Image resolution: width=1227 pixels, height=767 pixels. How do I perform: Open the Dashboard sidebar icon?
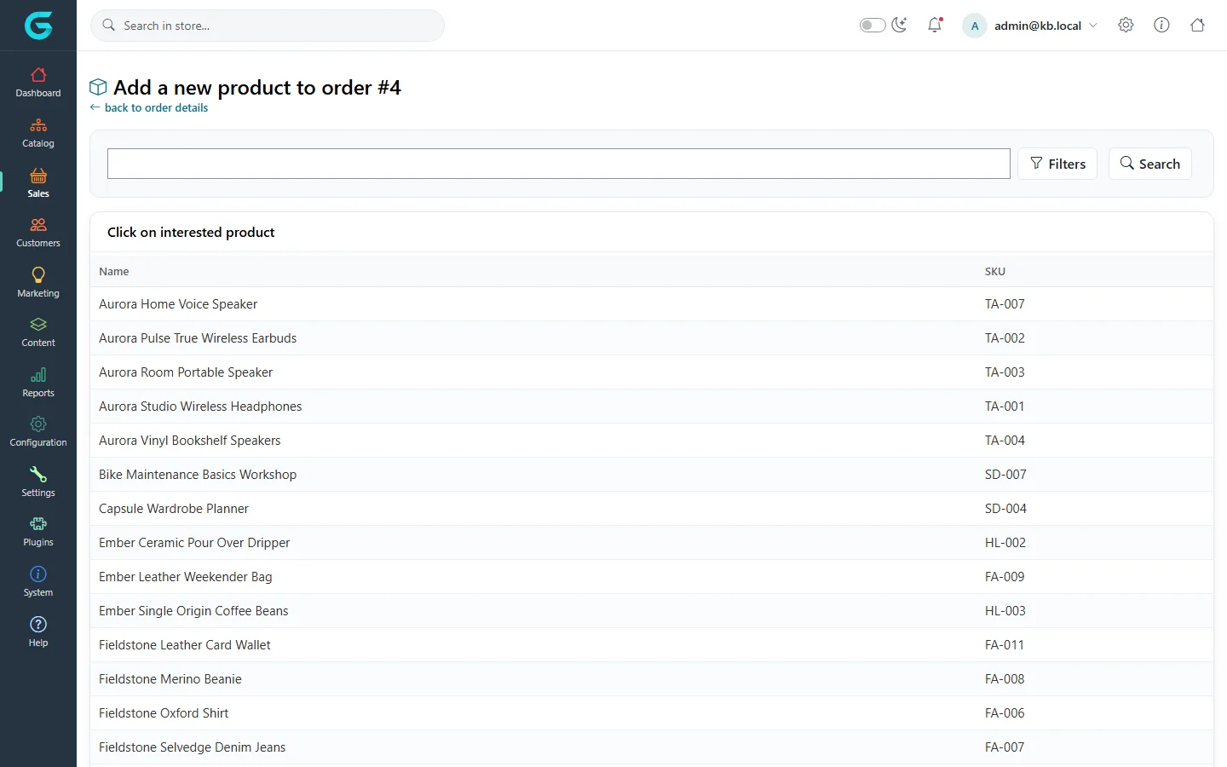(x=38, y=75)
